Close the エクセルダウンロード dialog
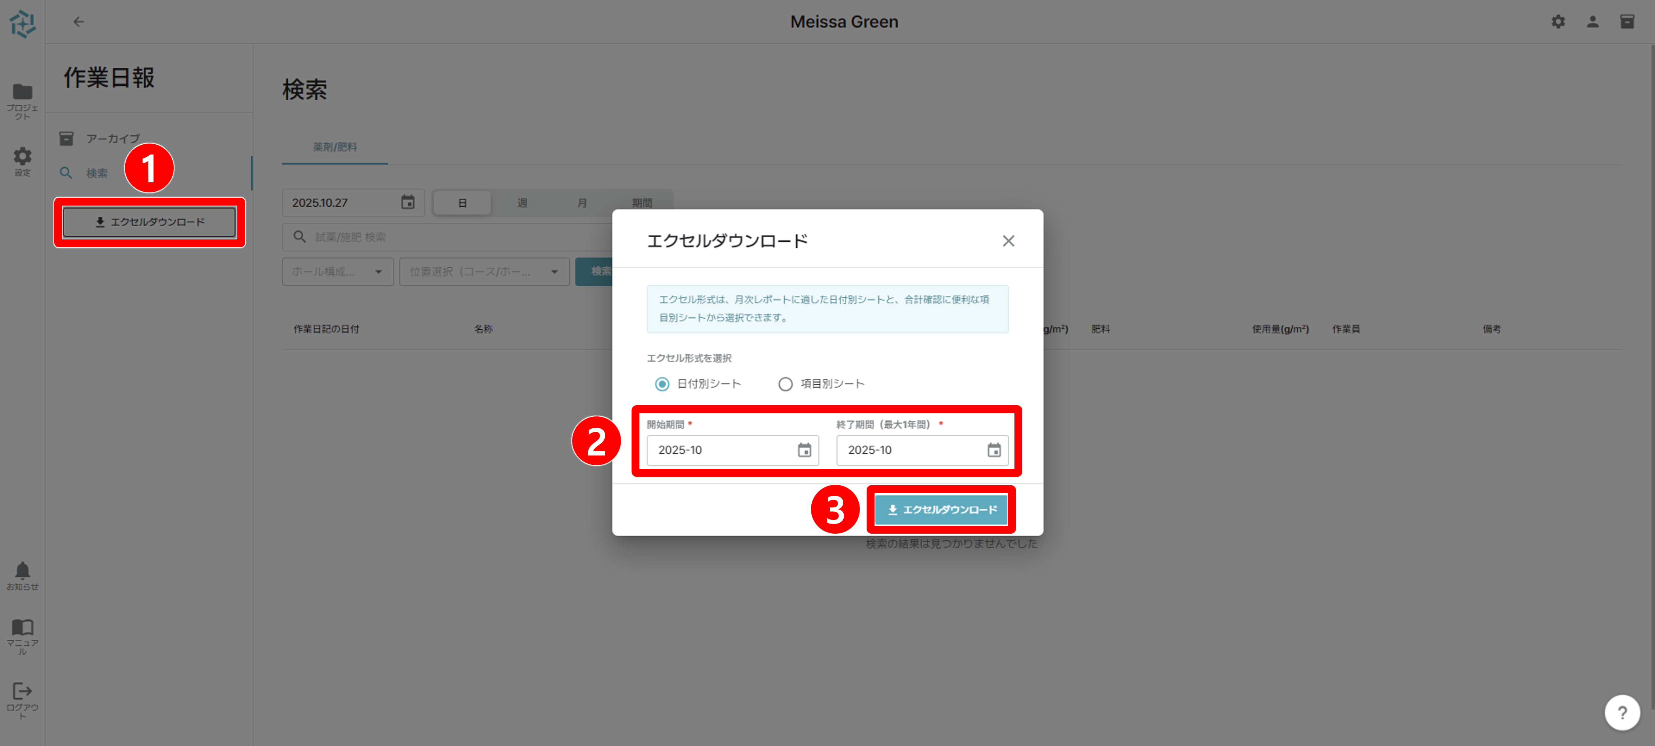 click(1008, 241)
